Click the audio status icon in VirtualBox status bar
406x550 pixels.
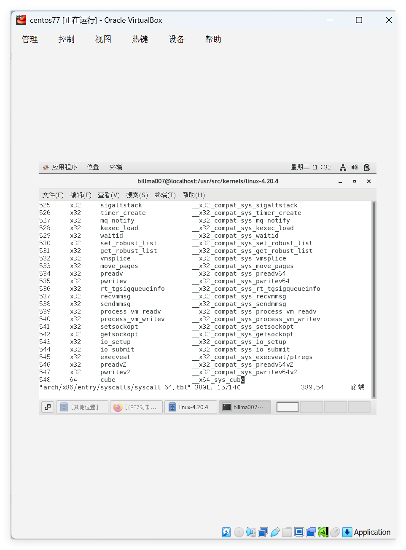pos(251,532)
